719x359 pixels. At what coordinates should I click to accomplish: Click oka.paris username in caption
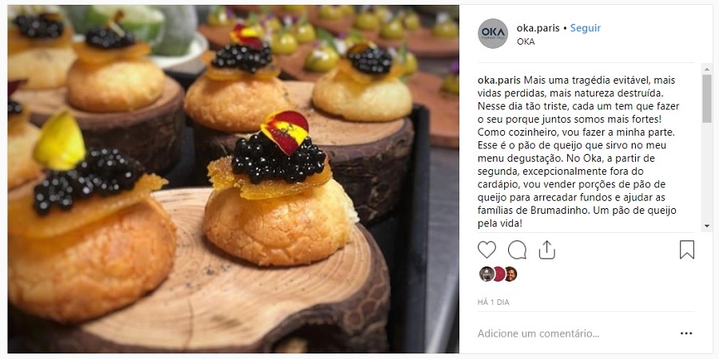499,80
